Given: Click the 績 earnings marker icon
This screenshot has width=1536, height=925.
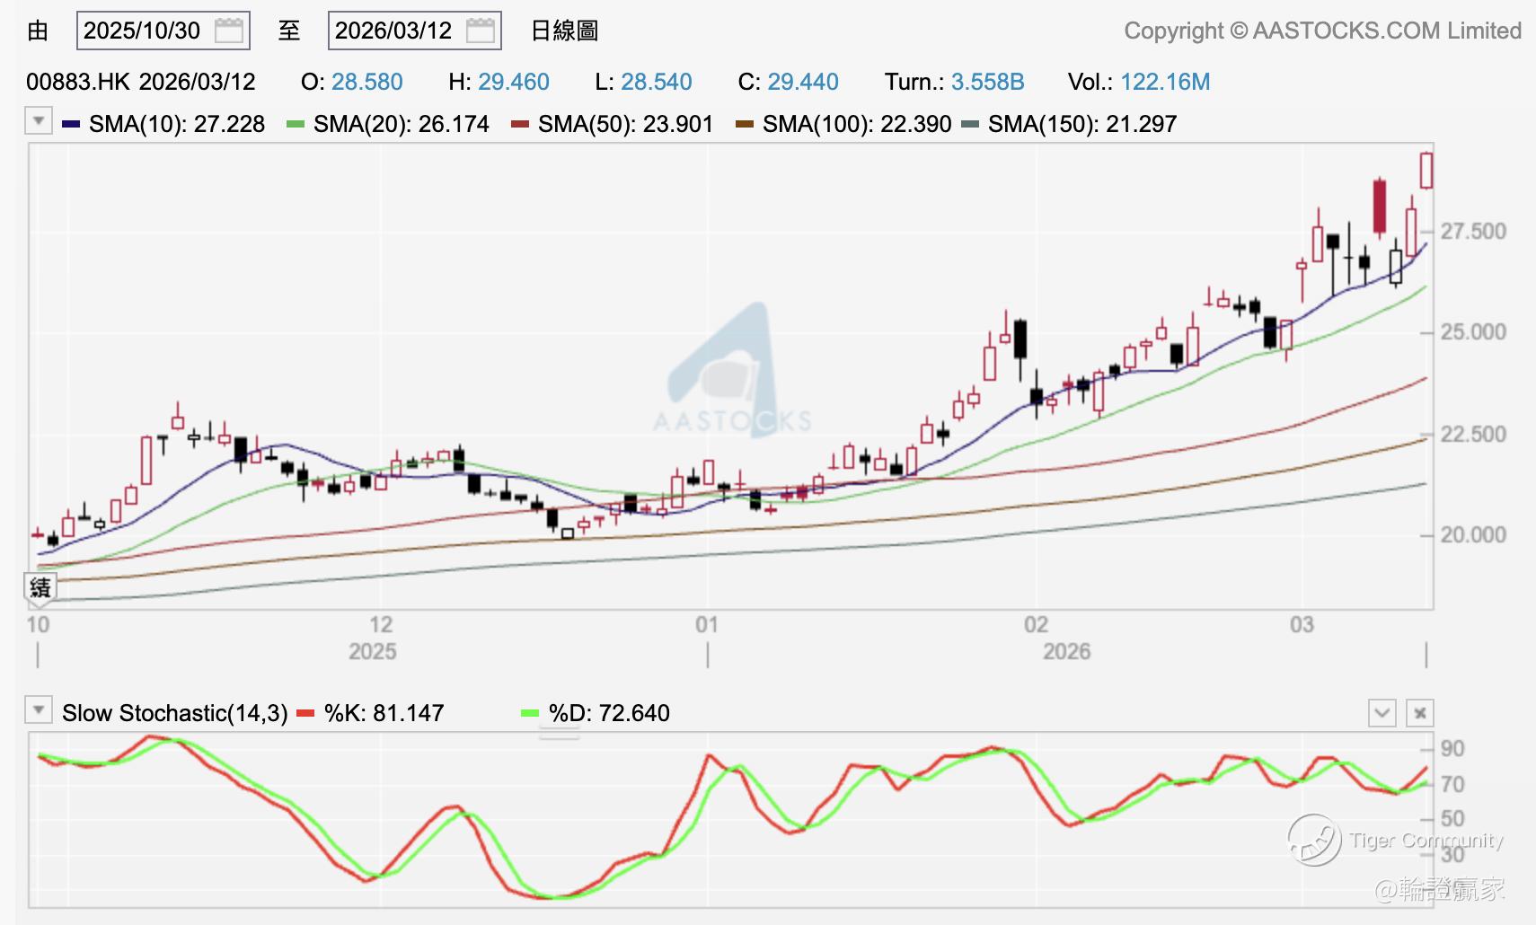Looking at the screenshot, I should [x=40, y=587].
